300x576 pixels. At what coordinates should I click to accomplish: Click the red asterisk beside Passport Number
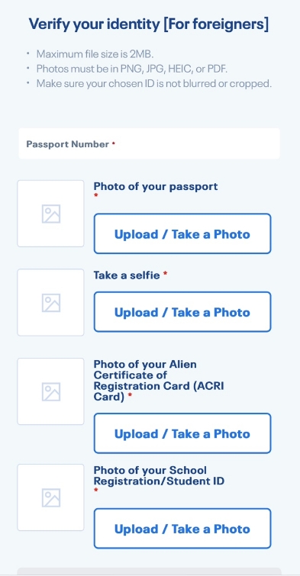pyautogui.click(x=114, y=143)
